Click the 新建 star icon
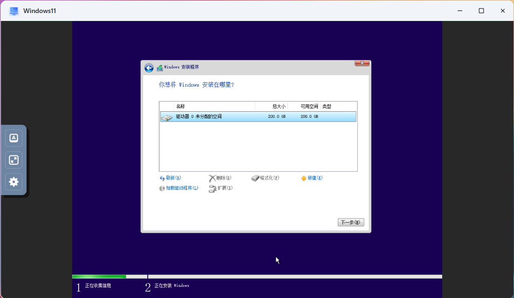 click(x=303, y=178)
